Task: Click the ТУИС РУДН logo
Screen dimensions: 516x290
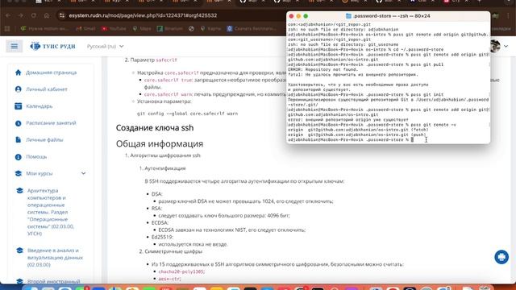Action: pos(52,47)
